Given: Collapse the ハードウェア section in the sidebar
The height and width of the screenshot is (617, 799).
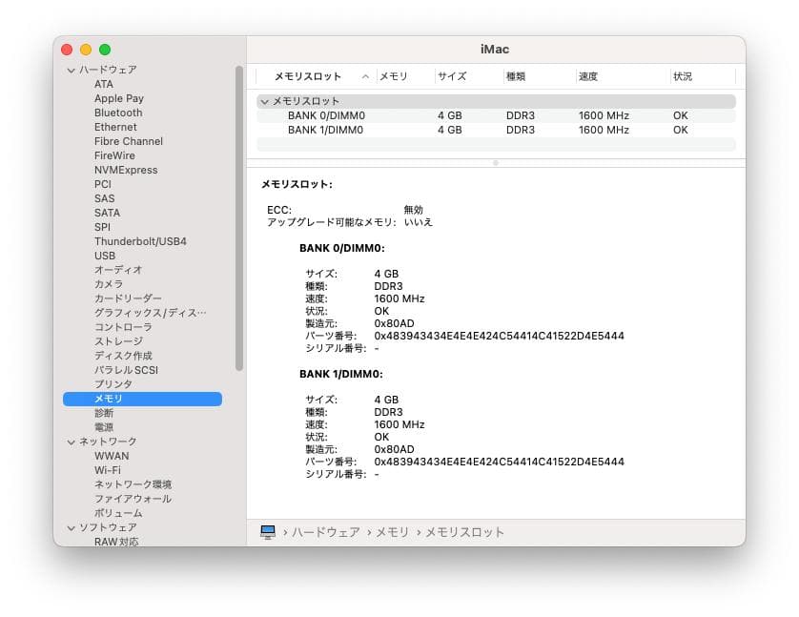Looking at the screenshot, I should (x=71, y=70).
